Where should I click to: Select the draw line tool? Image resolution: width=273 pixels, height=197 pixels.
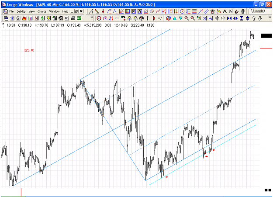[x=91, y=11]
